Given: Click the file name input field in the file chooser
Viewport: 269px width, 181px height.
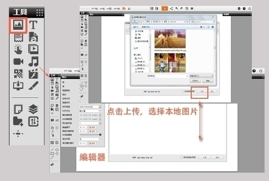Looking at the screenshot, I should (172, 76).
